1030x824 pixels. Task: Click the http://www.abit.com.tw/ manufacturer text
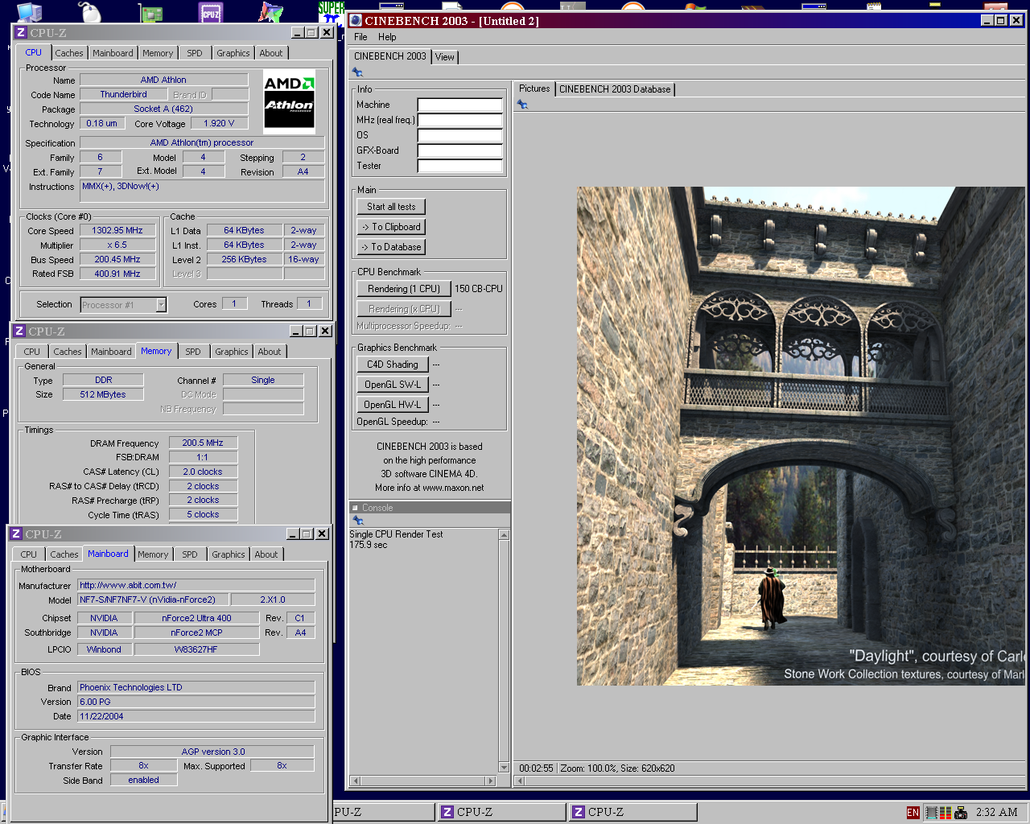pyautogui.click(x=128, y=585)
